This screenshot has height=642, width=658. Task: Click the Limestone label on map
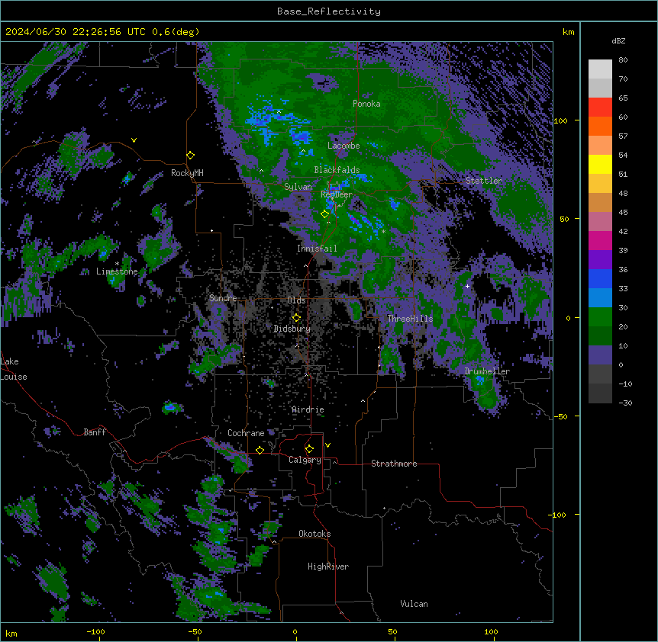[117, 271]
